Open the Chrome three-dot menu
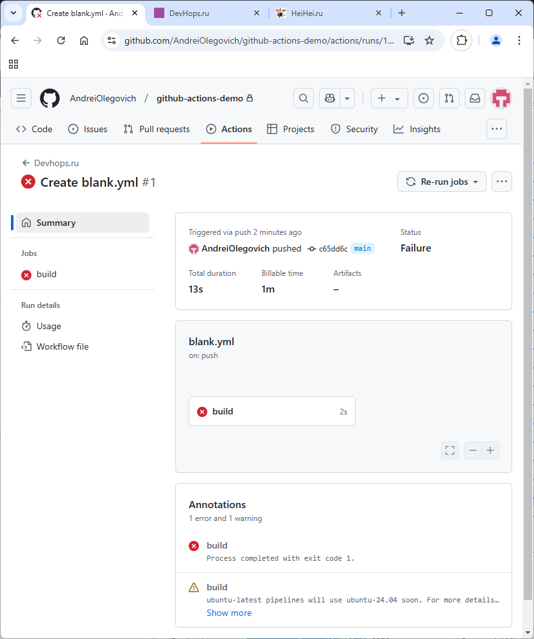The image size is (534, 639). (x=519, y=40)
